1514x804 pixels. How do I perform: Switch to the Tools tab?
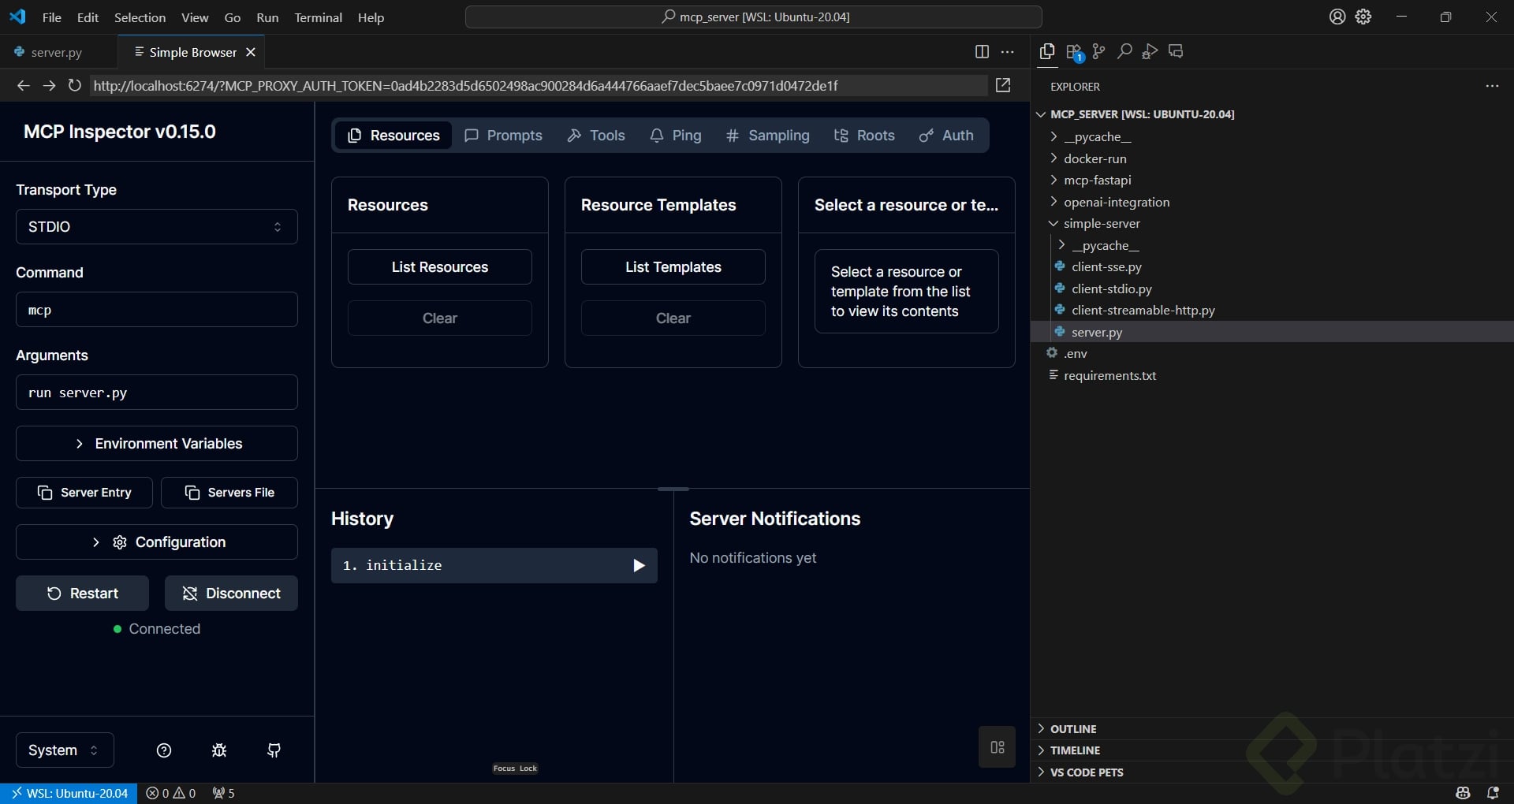(x=596, y=136)
